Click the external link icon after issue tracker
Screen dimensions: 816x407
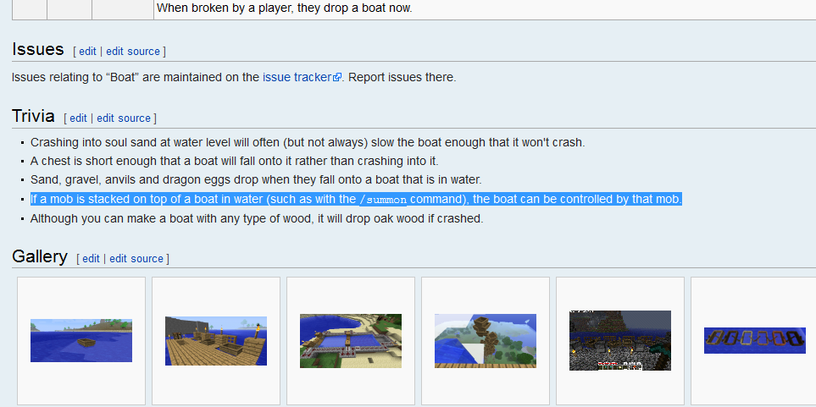[x=337, y=78]
